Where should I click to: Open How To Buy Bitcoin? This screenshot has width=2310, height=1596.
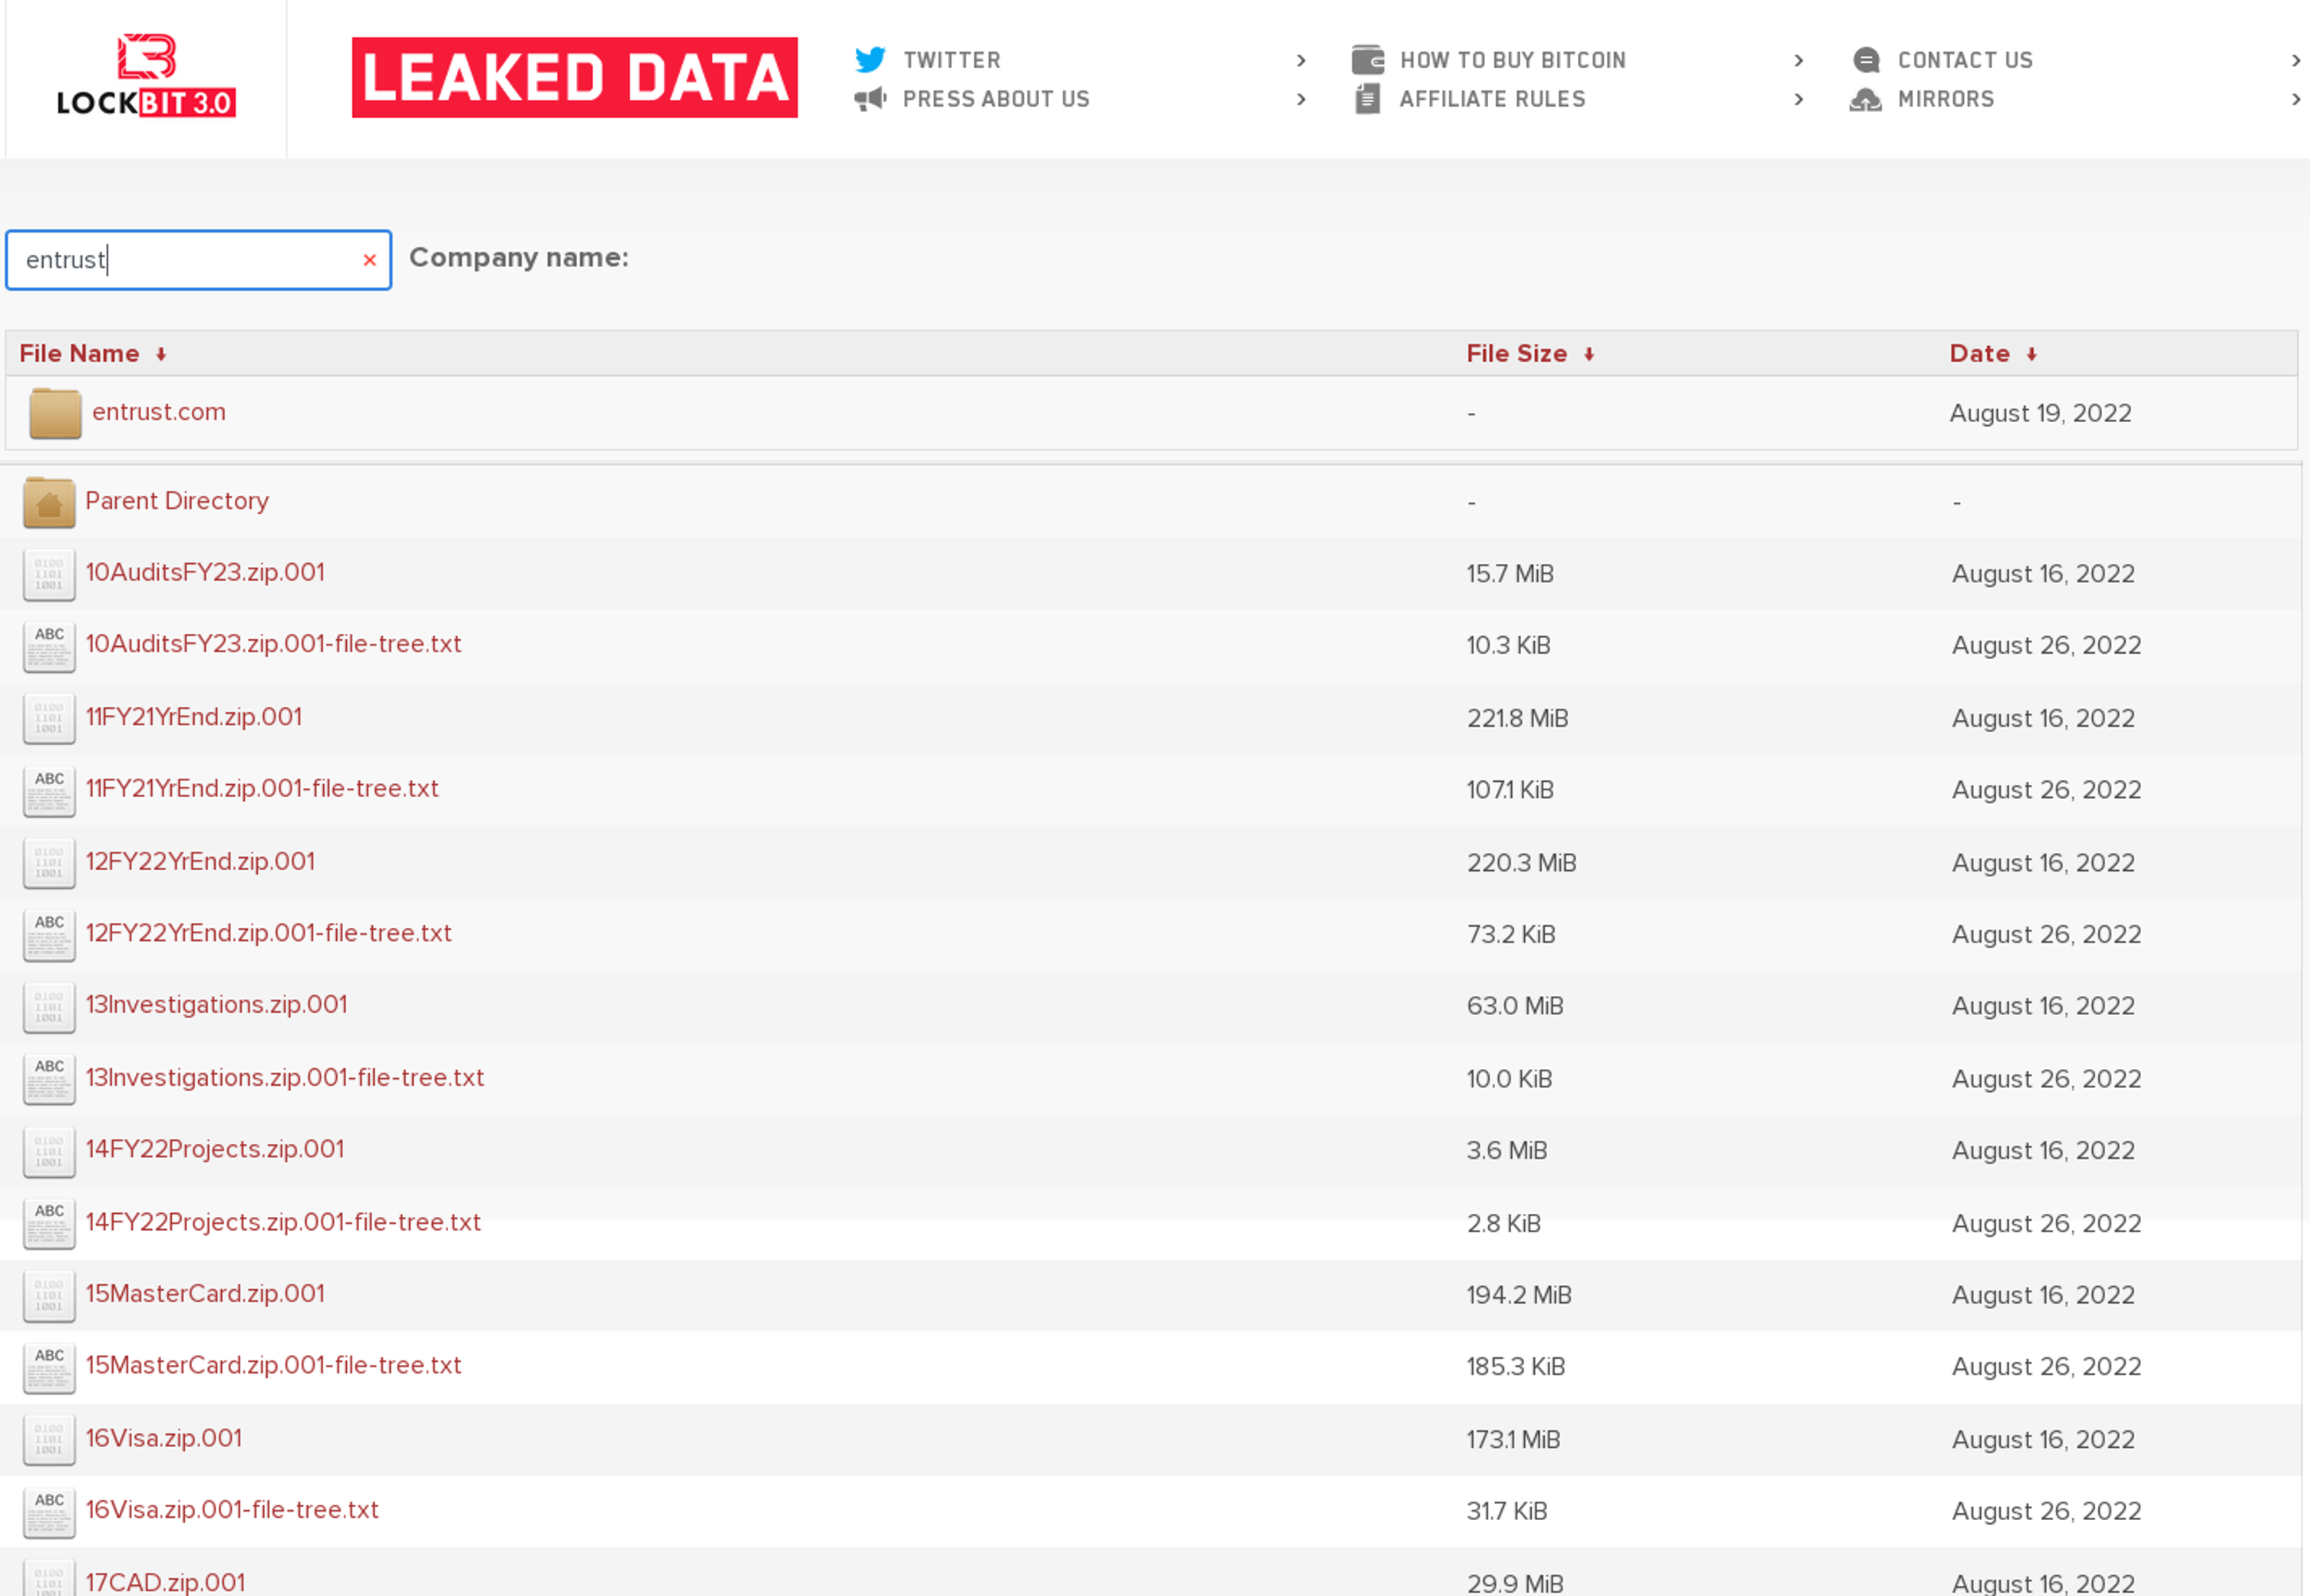click(x=1513, y=60)
